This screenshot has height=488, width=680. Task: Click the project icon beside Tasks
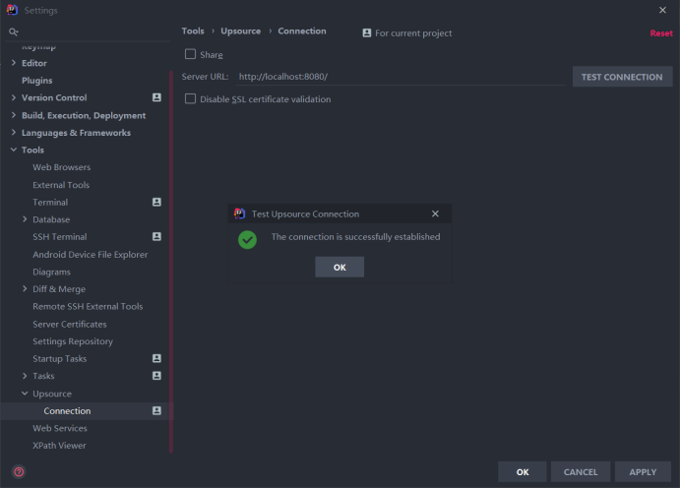point(157,376)
